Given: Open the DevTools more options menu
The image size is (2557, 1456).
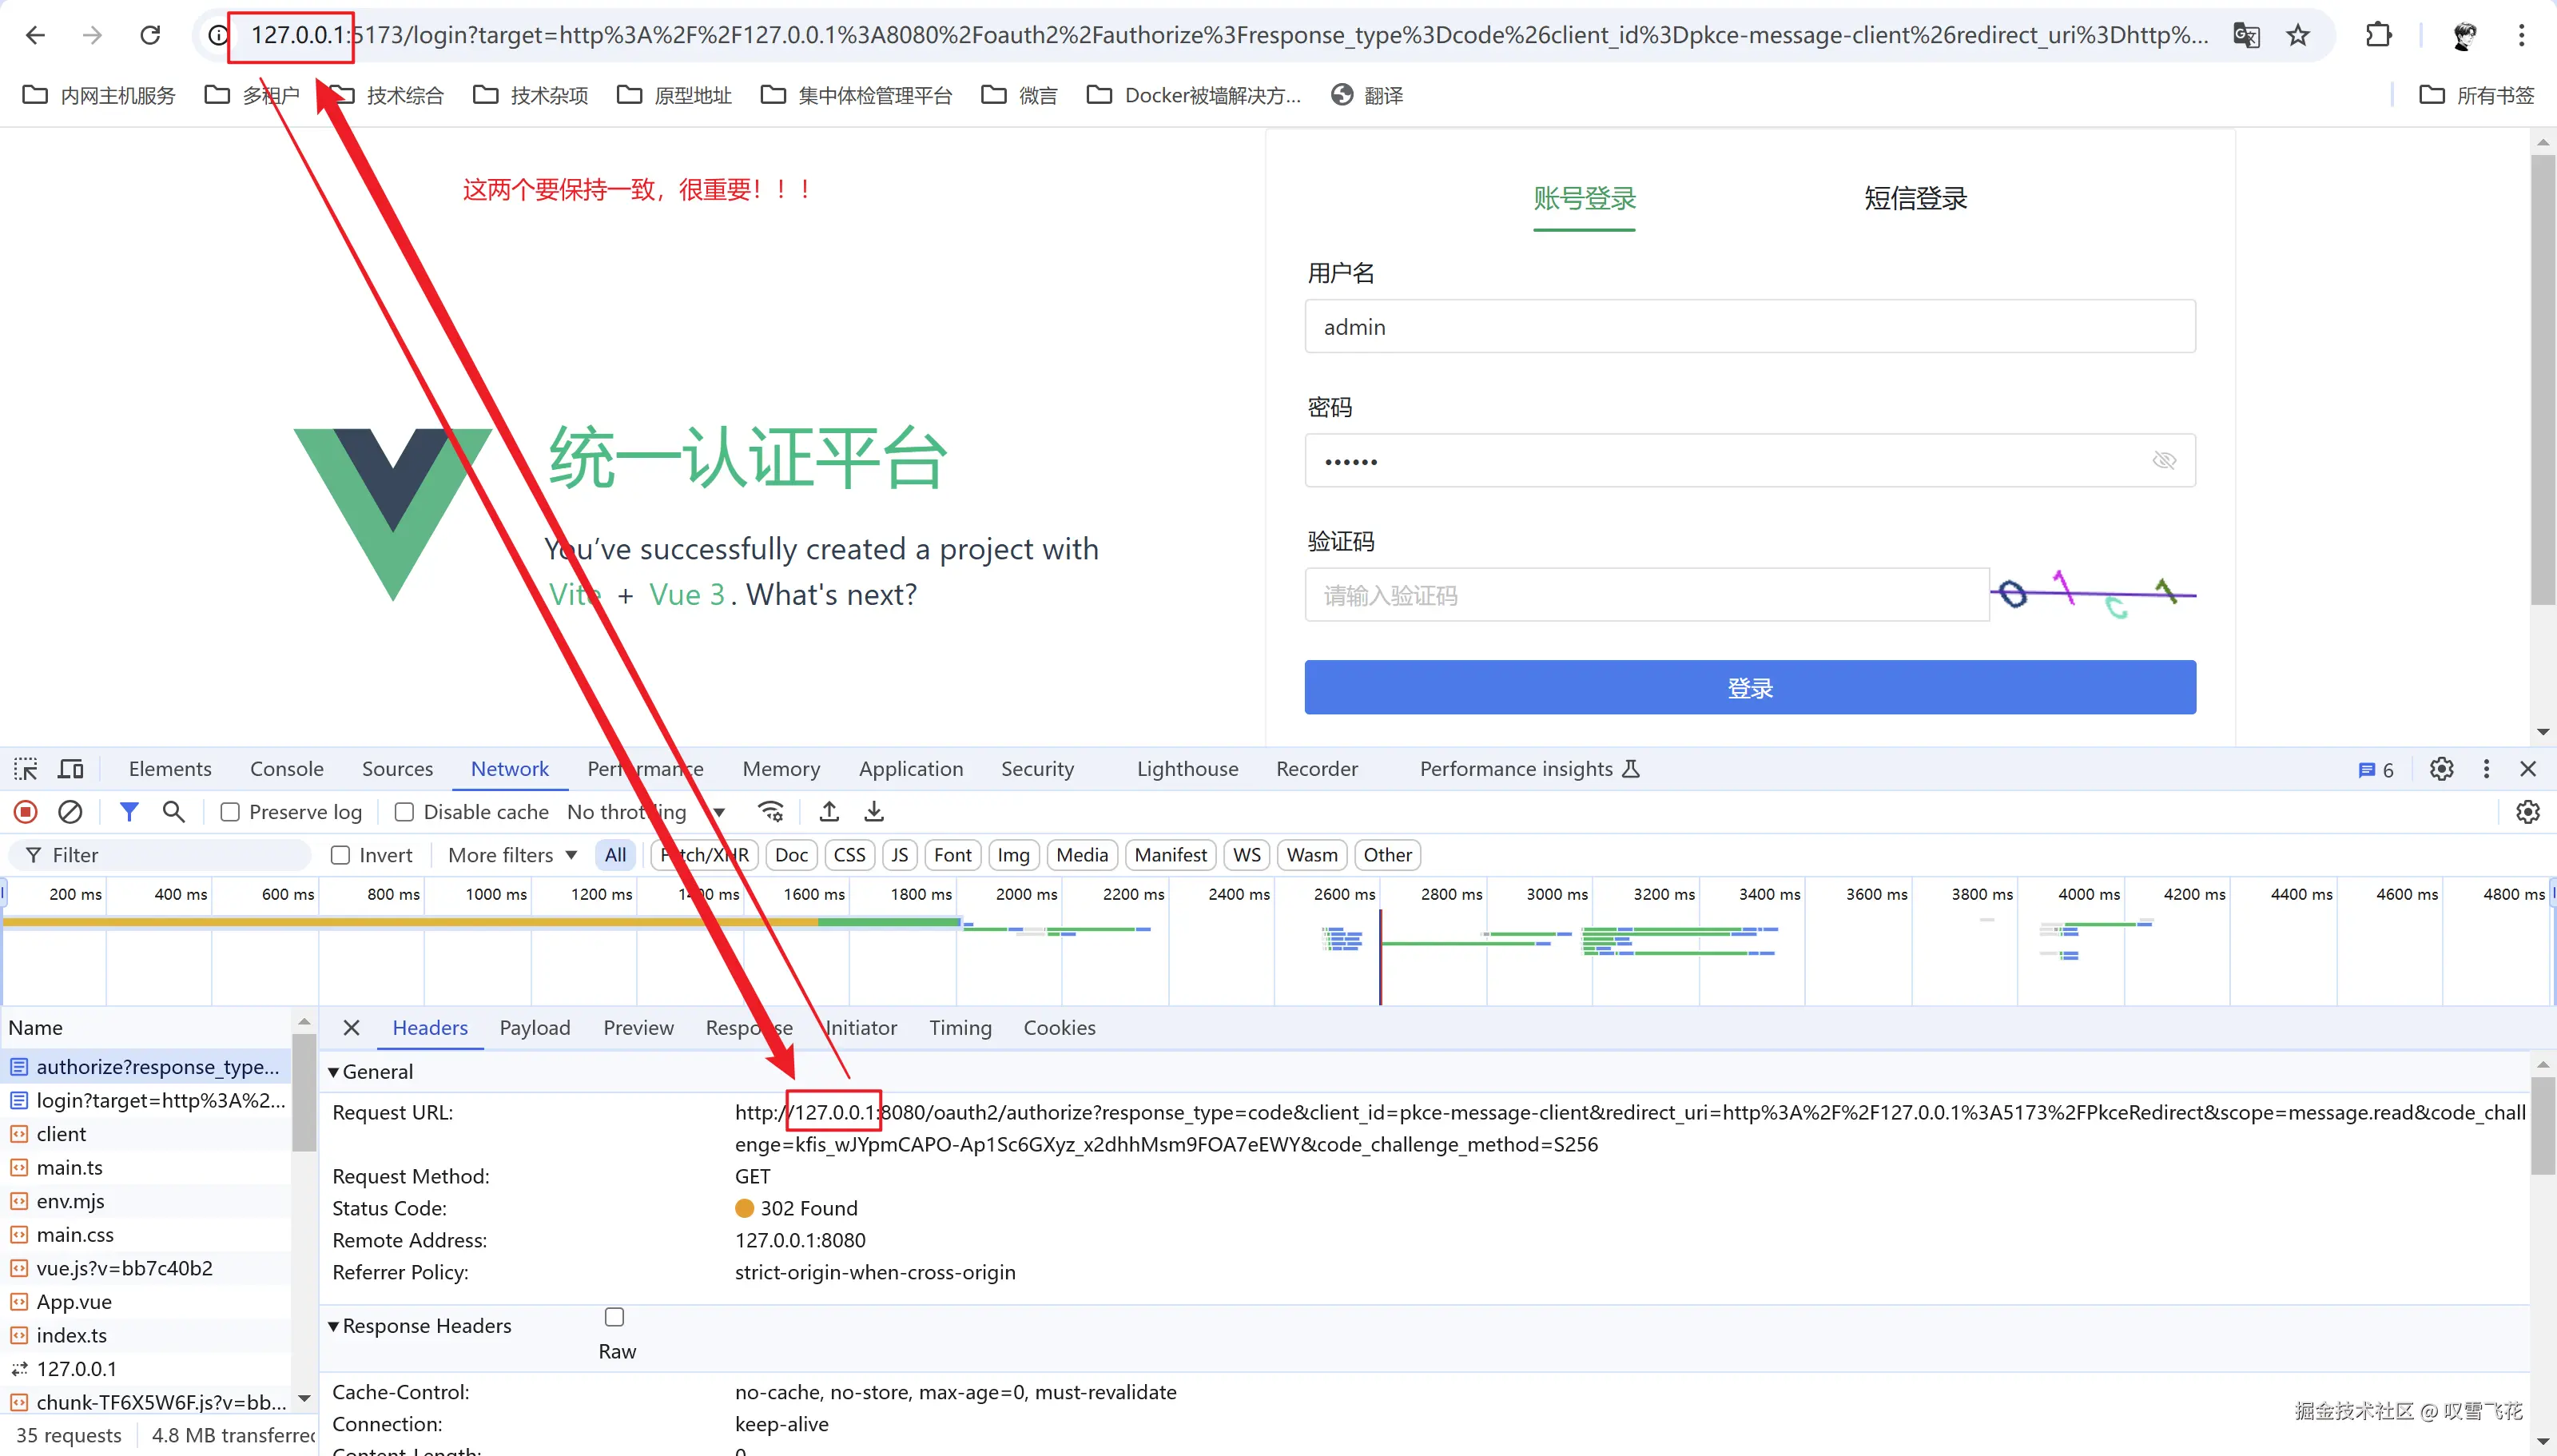Looking at the screenshot, I should pyautogui.click(x=2486, y=769).
